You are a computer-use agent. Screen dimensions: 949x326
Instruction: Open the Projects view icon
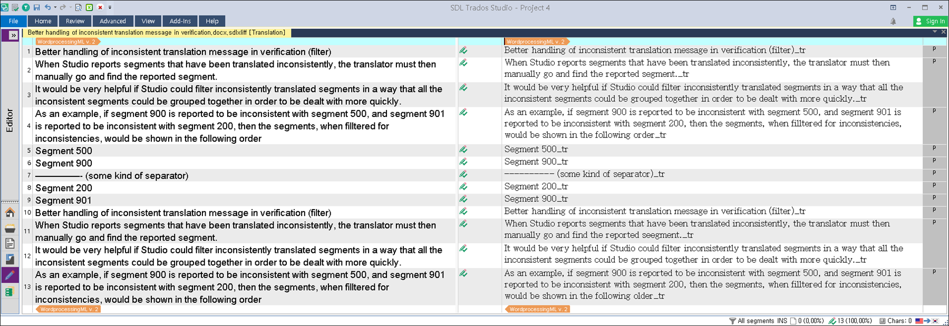(10, 229)
